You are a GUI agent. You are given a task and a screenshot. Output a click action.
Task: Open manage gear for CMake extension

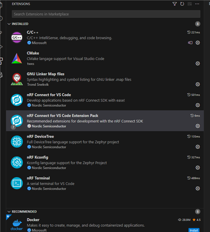point(197,63)
